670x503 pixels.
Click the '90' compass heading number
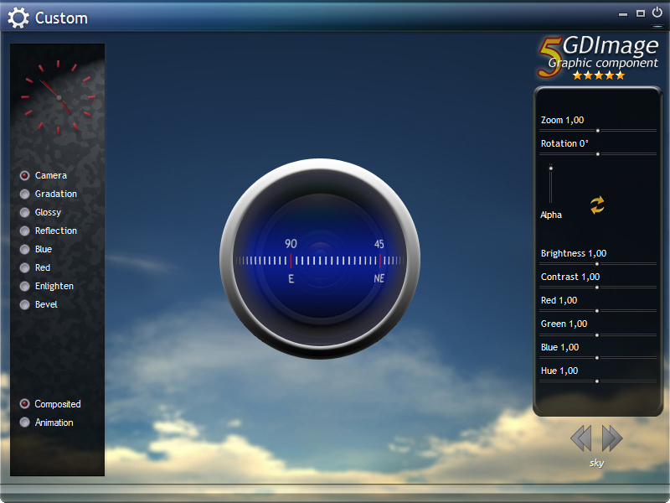[291, 244]
